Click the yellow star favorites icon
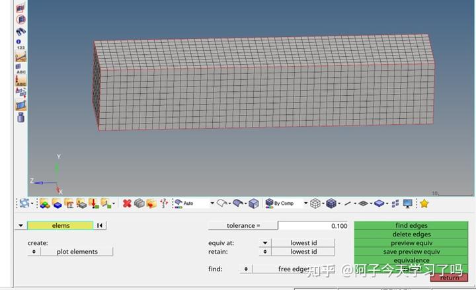The width and height of the screenshot is (476, 290). [x=424, y=203]
